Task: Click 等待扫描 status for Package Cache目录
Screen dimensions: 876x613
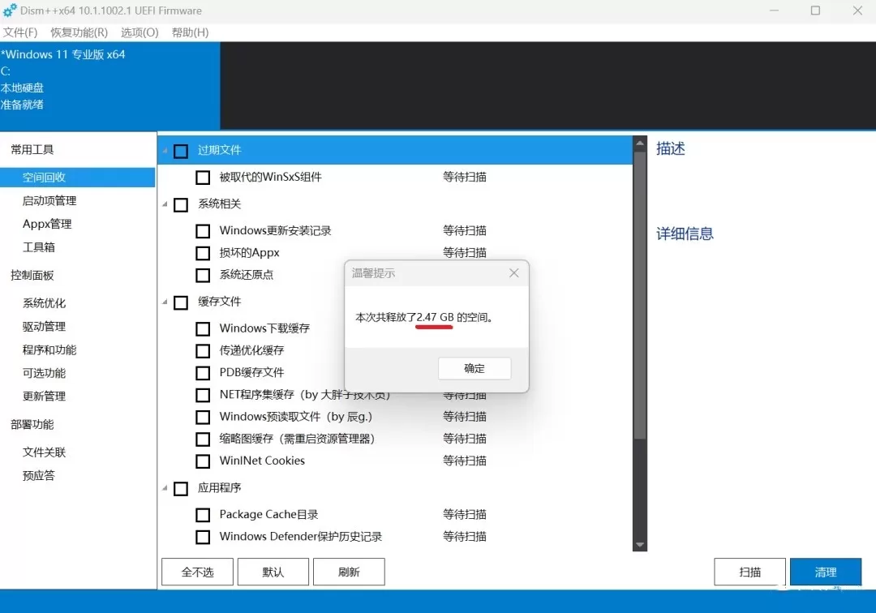Action: (x=465, y=514)
